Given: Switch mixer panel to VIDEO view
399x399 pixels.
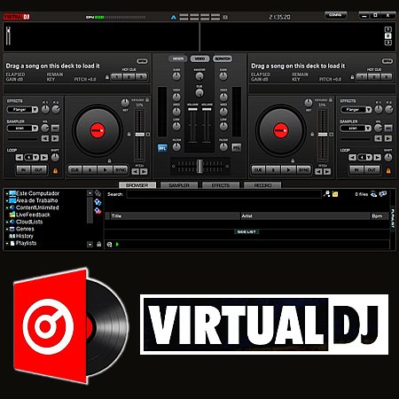Looking at the screenshot, I should 199,59.
